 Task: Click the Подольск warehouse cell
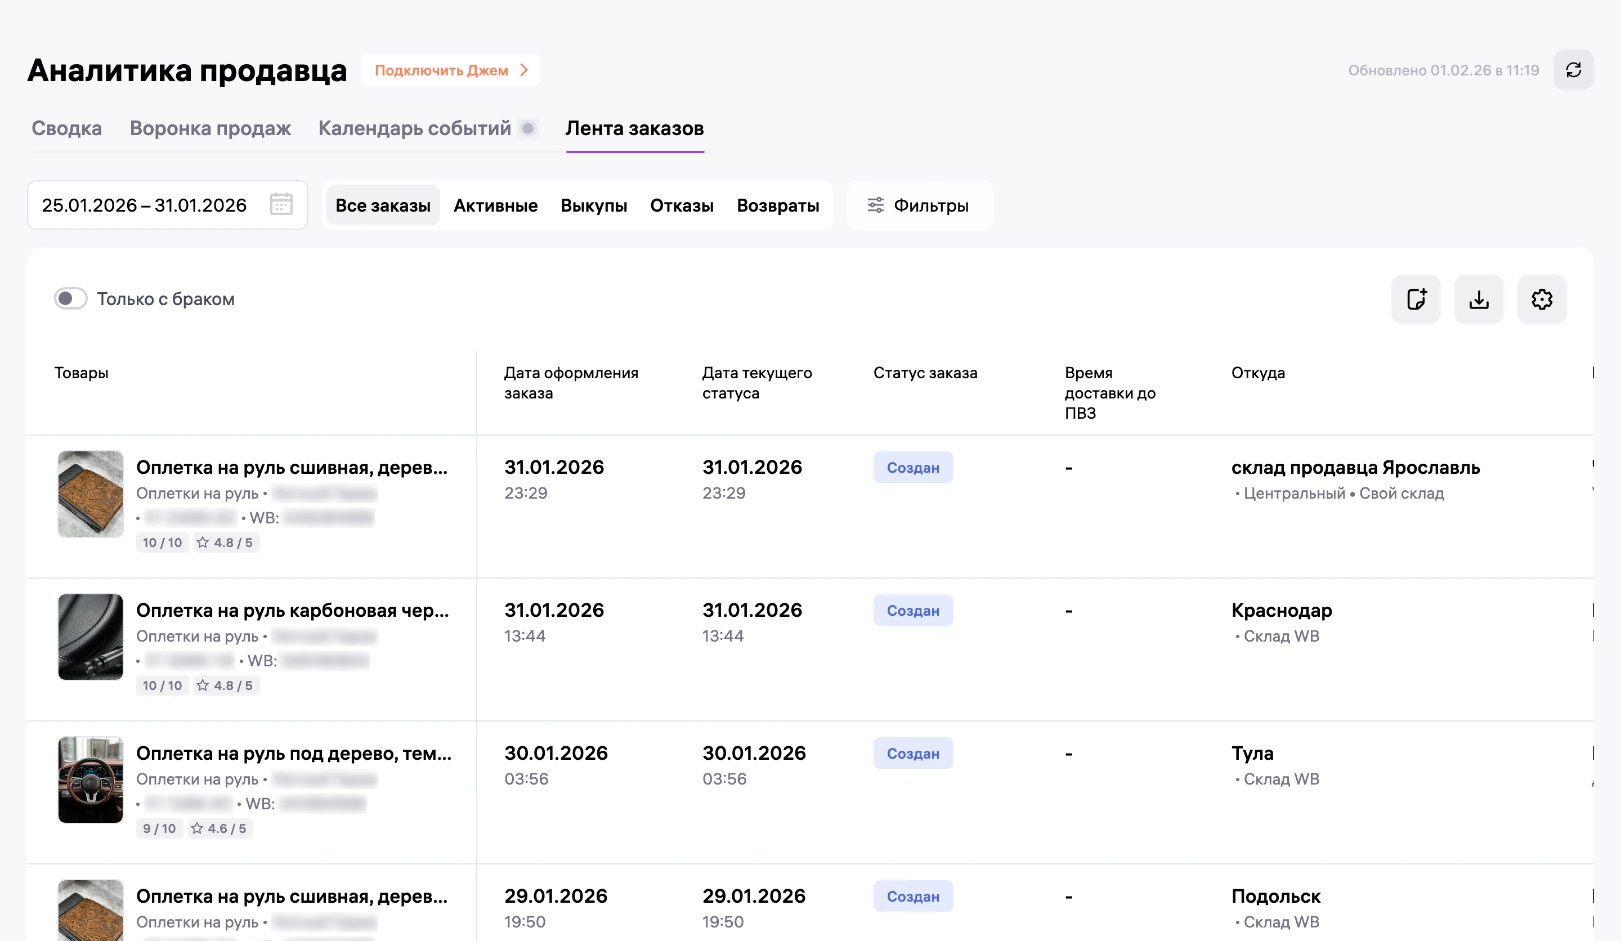click(x=1276, y=908)
